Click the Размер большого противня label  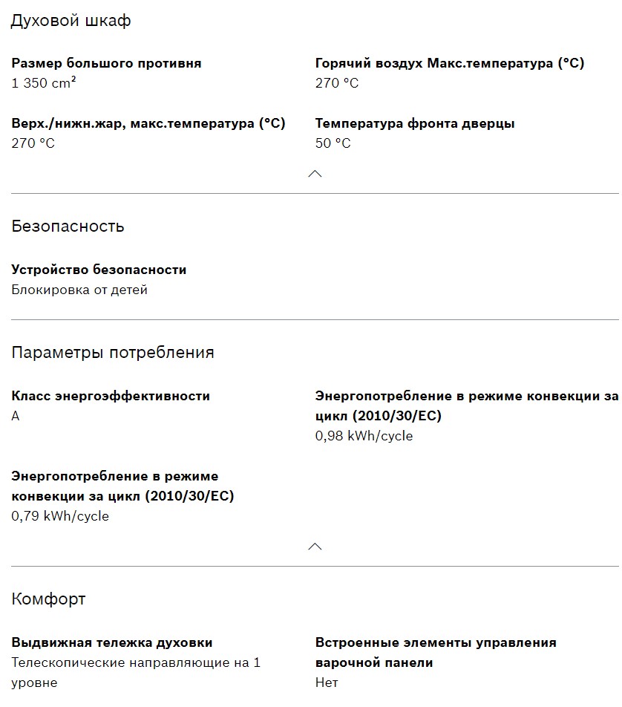click(106, 63)
